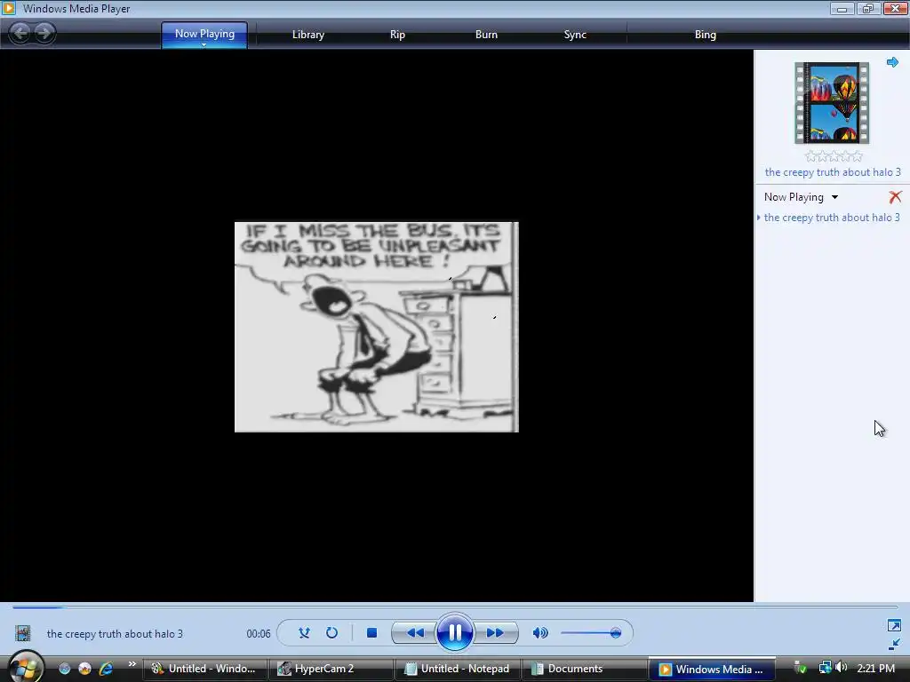Viewport: 910px width, 682px height.
Task: Switch to HyperCam 2 in taskbar
Action: click(331, 669)
